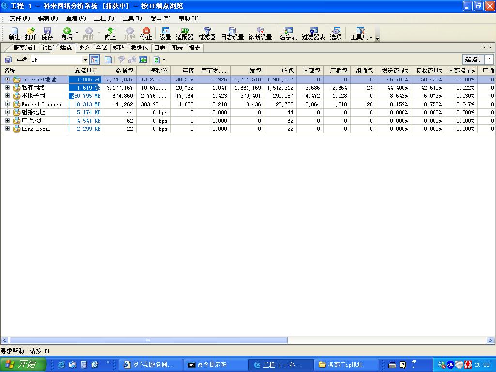Open the 适配器 (Adapter) toolbar icon
Image resolution: width=496 pixels, height=372 pixels.
pos(185,33)
